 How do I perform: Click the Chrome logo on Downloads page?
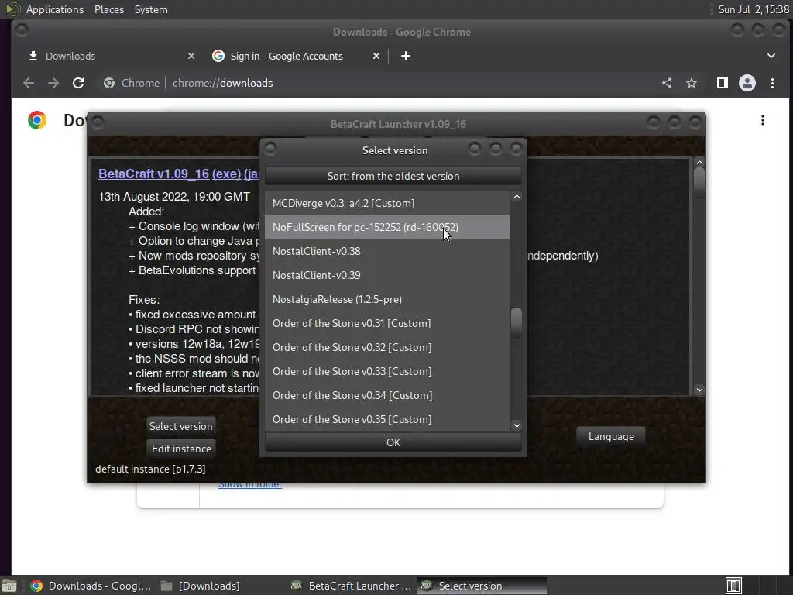pyautogui.click(x=37, y=120)
